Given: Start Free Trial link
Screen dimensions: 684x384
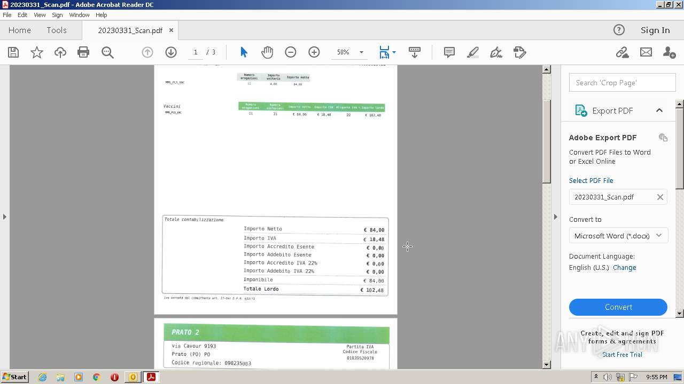Looking at the screenshot, I should click(x=622, y=355).
